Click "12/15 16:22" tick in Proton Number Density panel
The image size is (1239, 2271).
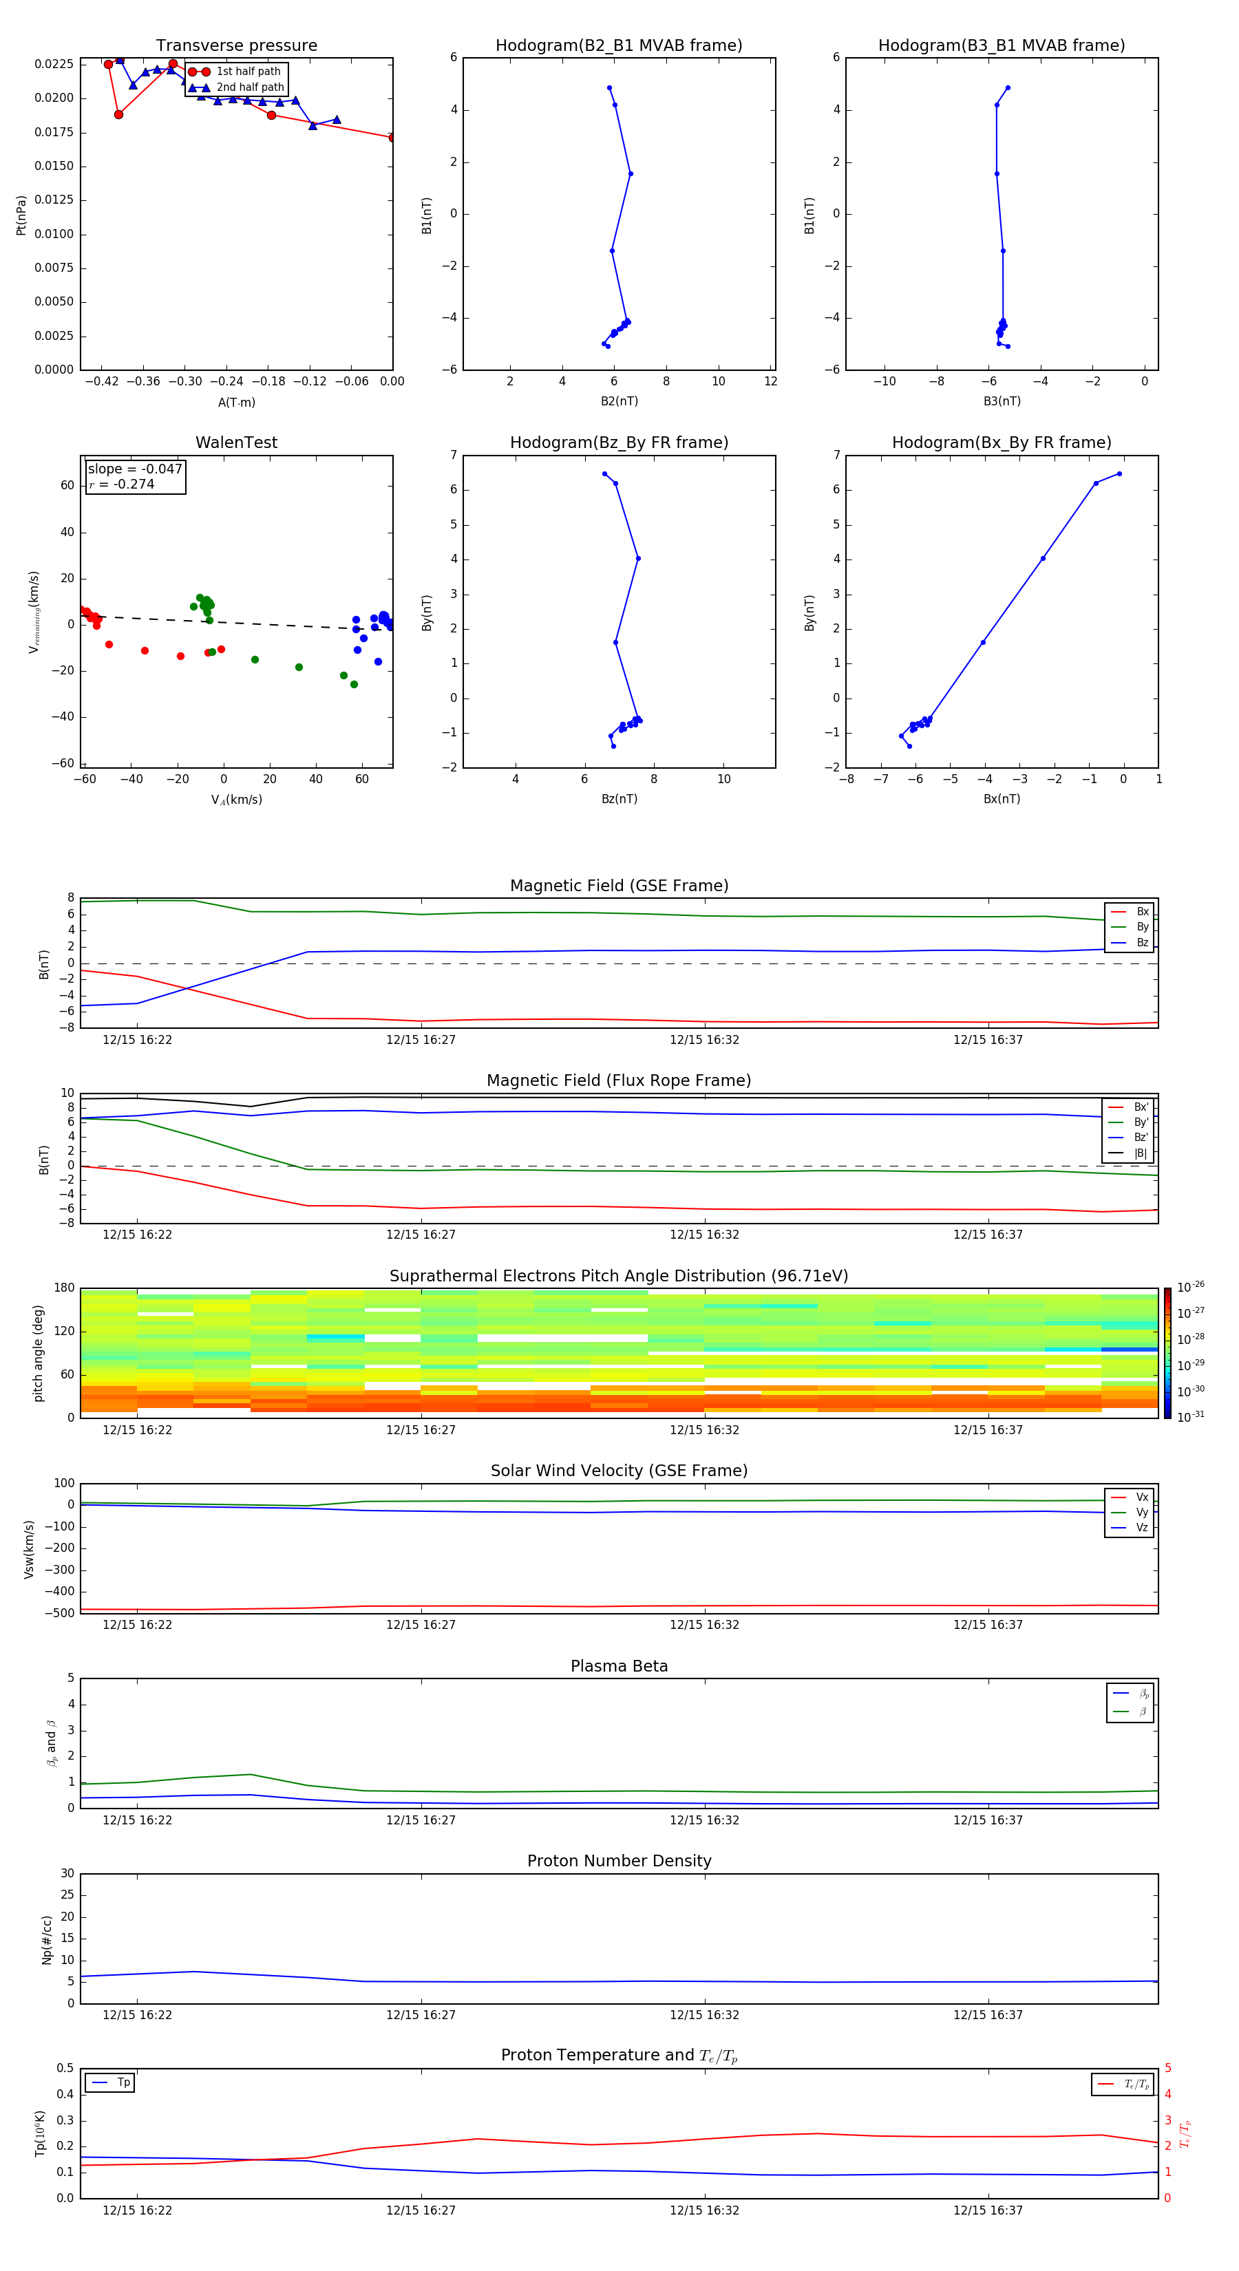click(137, 2014)
